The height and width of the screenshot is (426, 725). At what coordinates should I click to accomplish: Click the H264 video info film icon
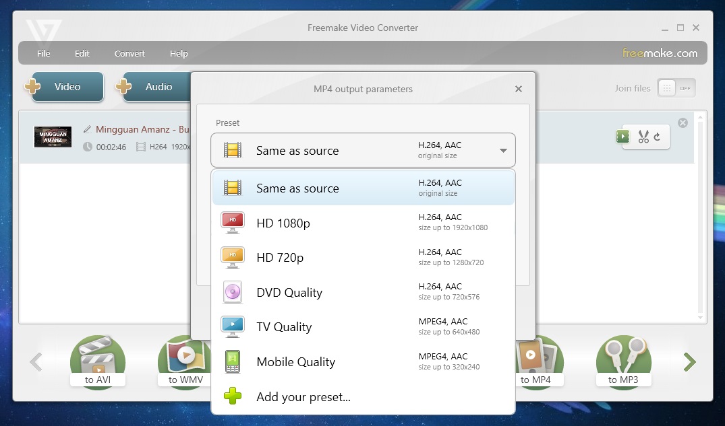[x=140, y=147]
